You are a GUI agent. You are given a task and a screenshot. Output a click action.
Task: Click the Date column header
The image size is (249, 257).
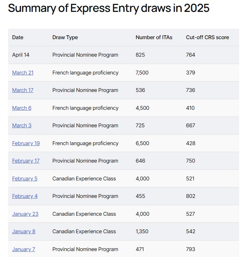tap(18, 37)
